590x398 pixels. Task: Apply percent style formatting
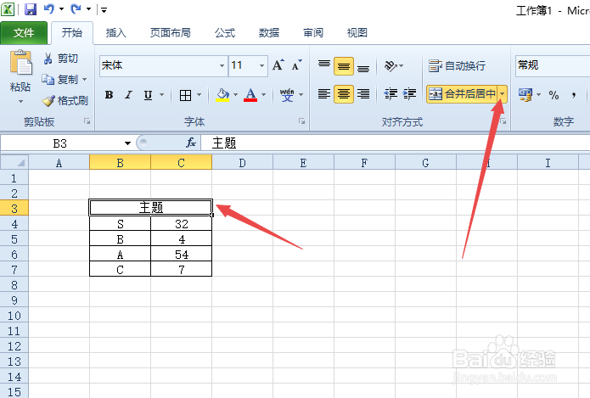click(553, 95)
